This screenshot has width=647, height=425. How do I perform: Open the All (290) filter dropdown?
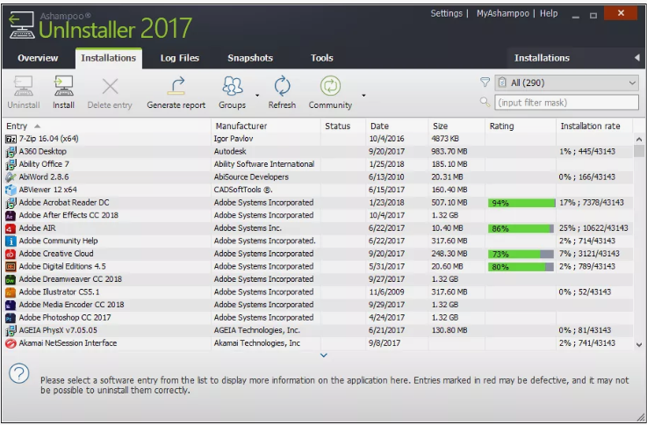566,83
